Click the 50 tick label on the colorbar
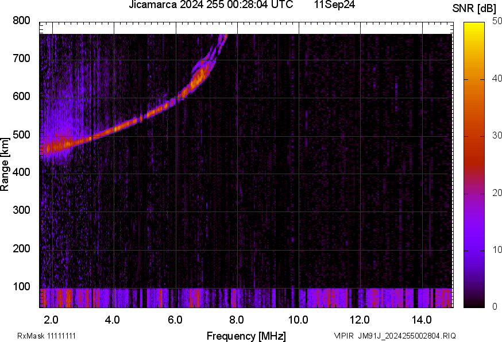The image size is (502, 342). click(497, 21)
